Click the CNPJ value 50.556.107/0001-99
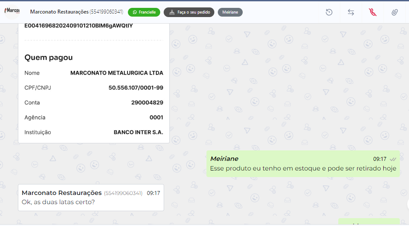409x226 pixels. [136, 88]
